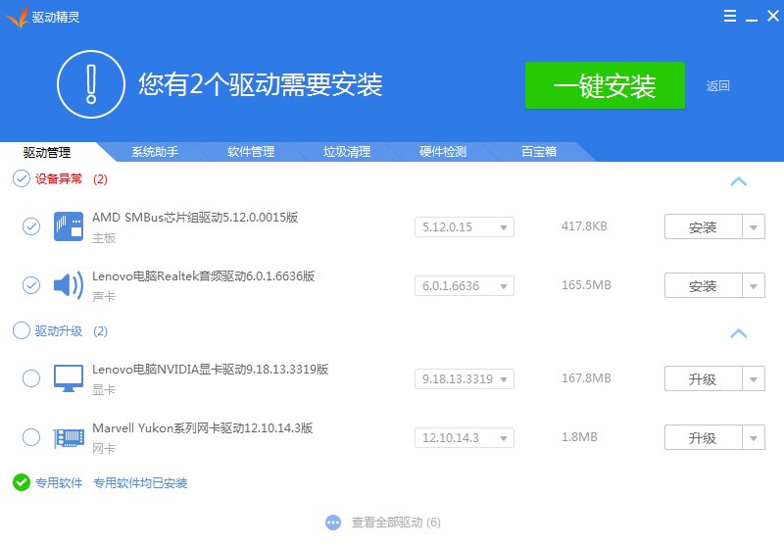Click the blue ellipsis icon beside 查看全部驱动
784x549 pixels.
tap(333, 523)
